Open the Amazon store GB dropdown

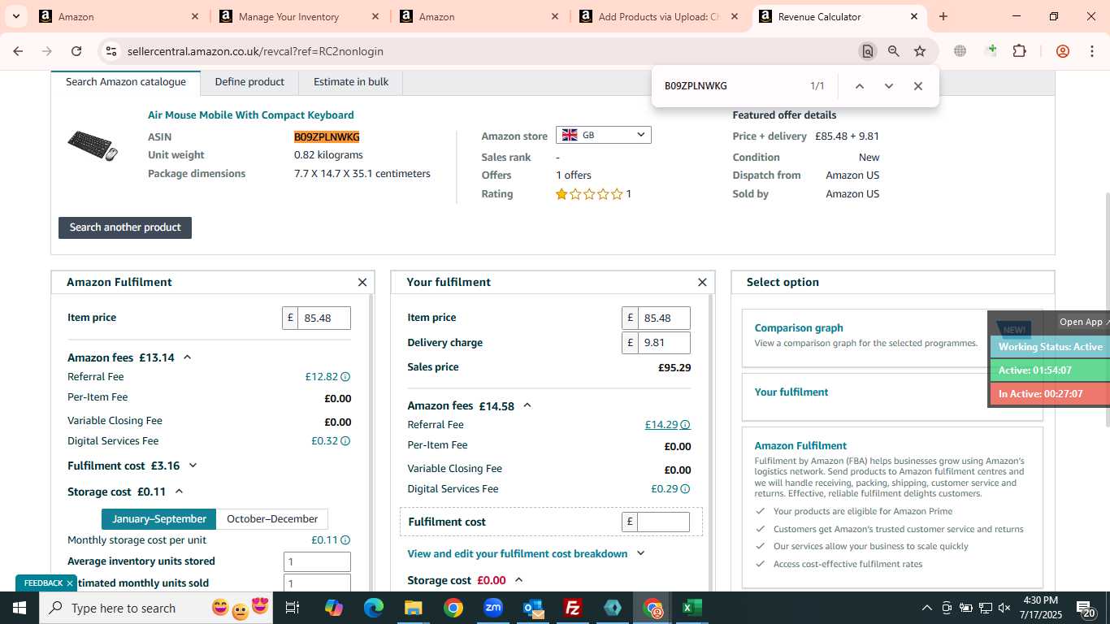603,135
